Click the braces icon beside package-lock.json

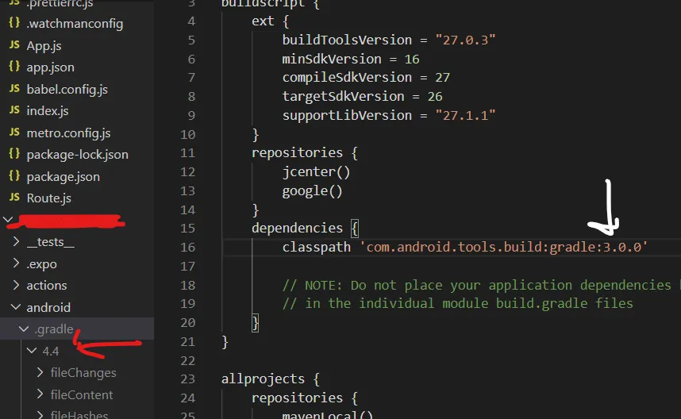[14, 154]
